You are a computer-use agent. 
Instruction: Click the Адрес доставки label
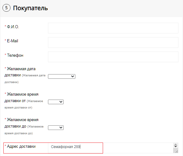pyautogui.click(x=21, y=146)
